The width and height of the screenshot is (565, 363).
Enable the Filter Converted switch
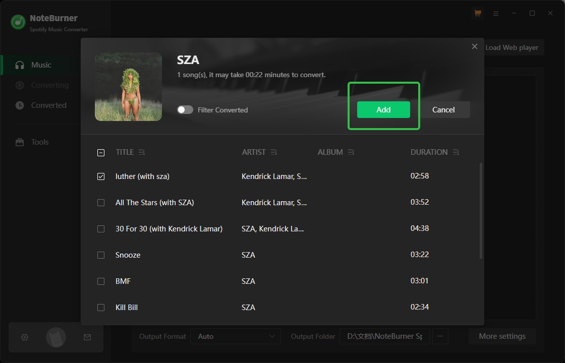click(x=185, y=109)
